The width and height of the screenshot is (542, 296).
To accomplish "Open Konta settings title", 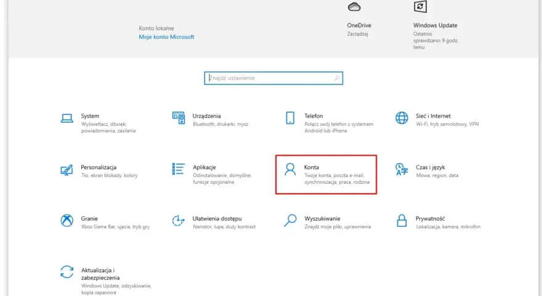I will coord(312,167).
